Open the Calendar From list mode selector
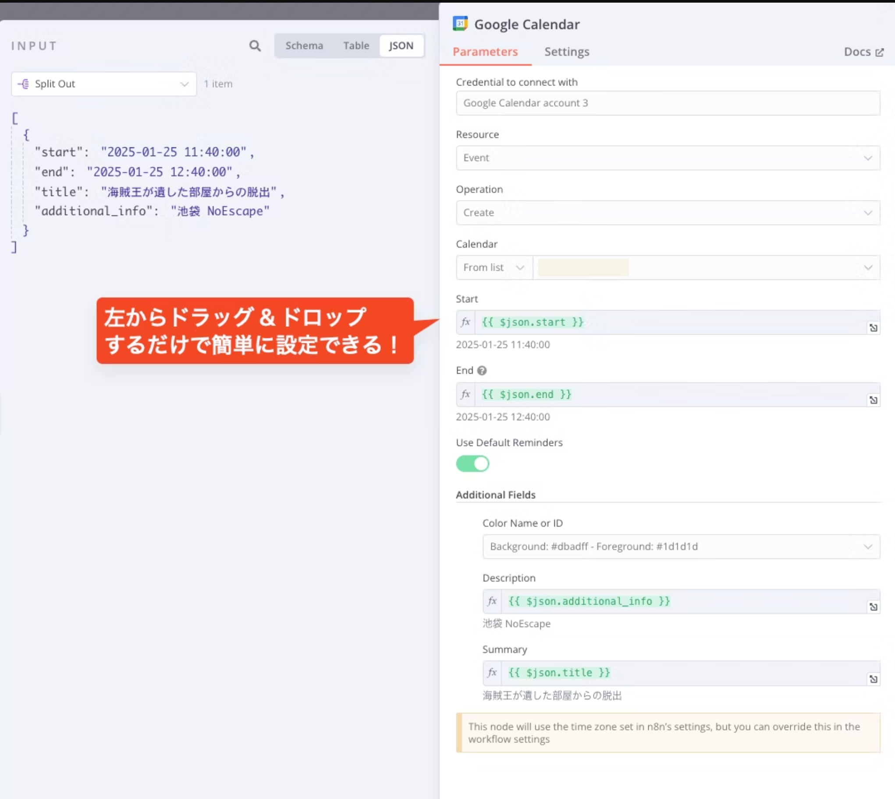 [x=494, y=268]
